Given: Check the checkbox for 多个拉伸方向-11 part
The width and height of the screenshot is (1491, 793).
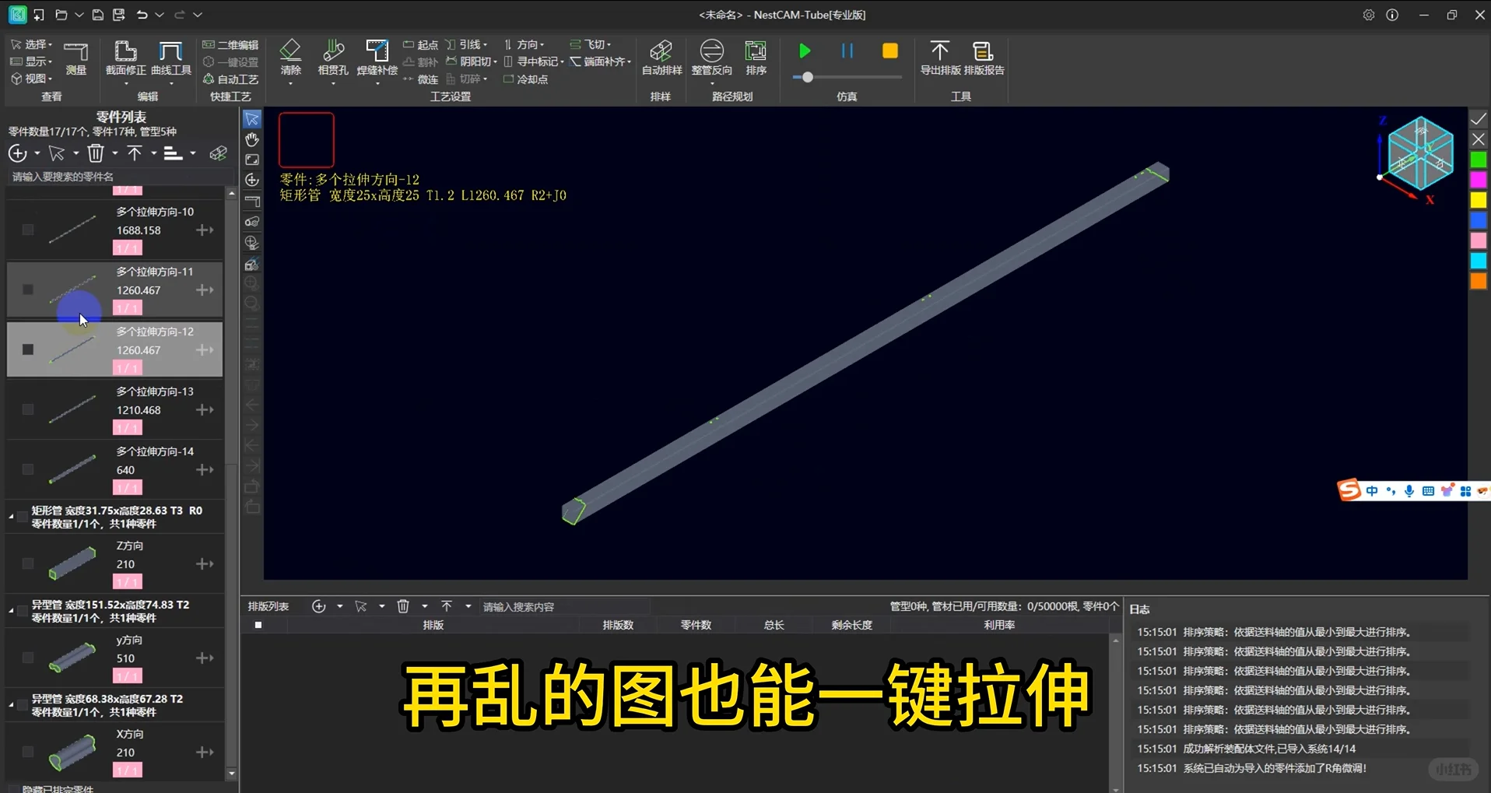Looking at the screenshot, I should pos(27,289).
